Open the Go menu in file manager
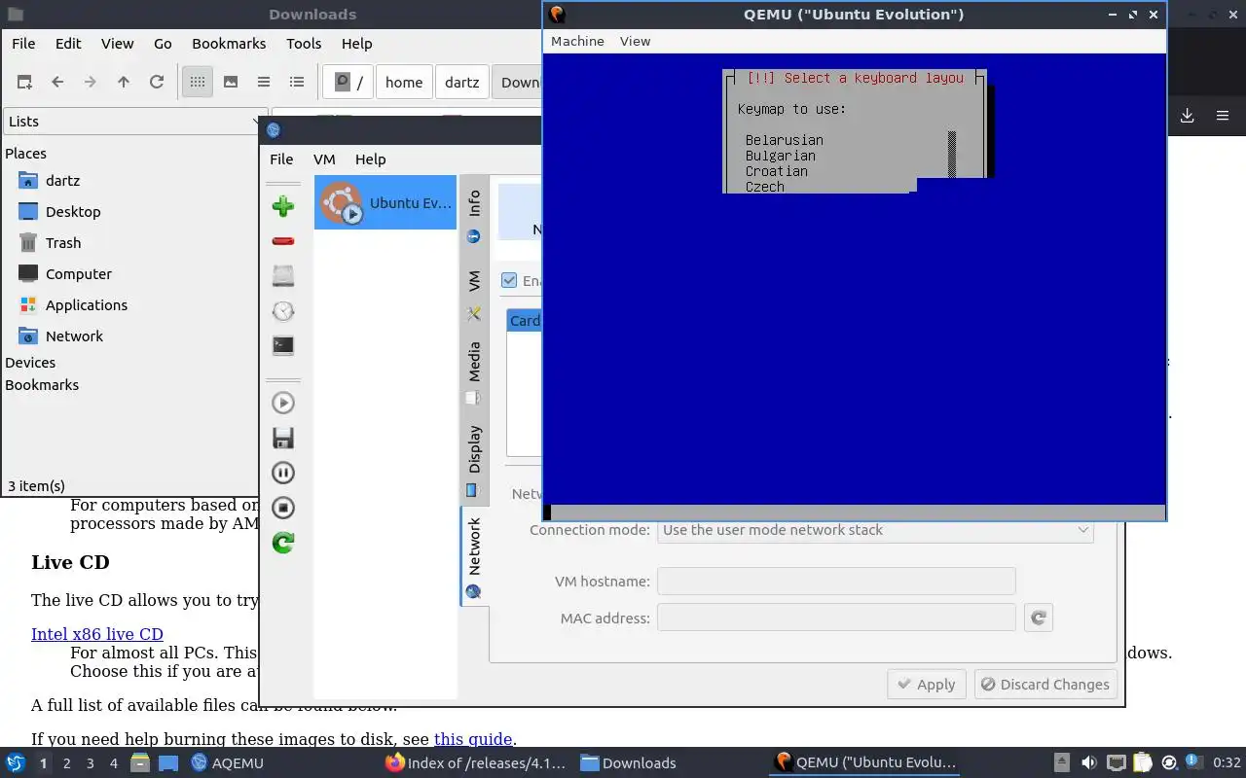Viewport: 1246px width, 778px height. coord(163,43)
